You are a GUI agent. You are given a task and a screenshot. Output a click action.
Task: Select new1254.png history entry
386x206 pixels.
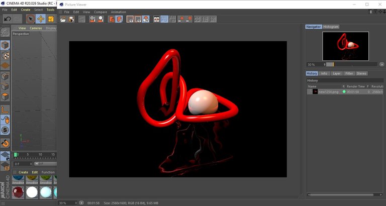346,92
